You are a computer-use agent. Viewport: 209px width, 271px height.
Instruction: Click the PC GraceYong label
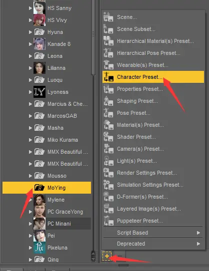point(65,212)
